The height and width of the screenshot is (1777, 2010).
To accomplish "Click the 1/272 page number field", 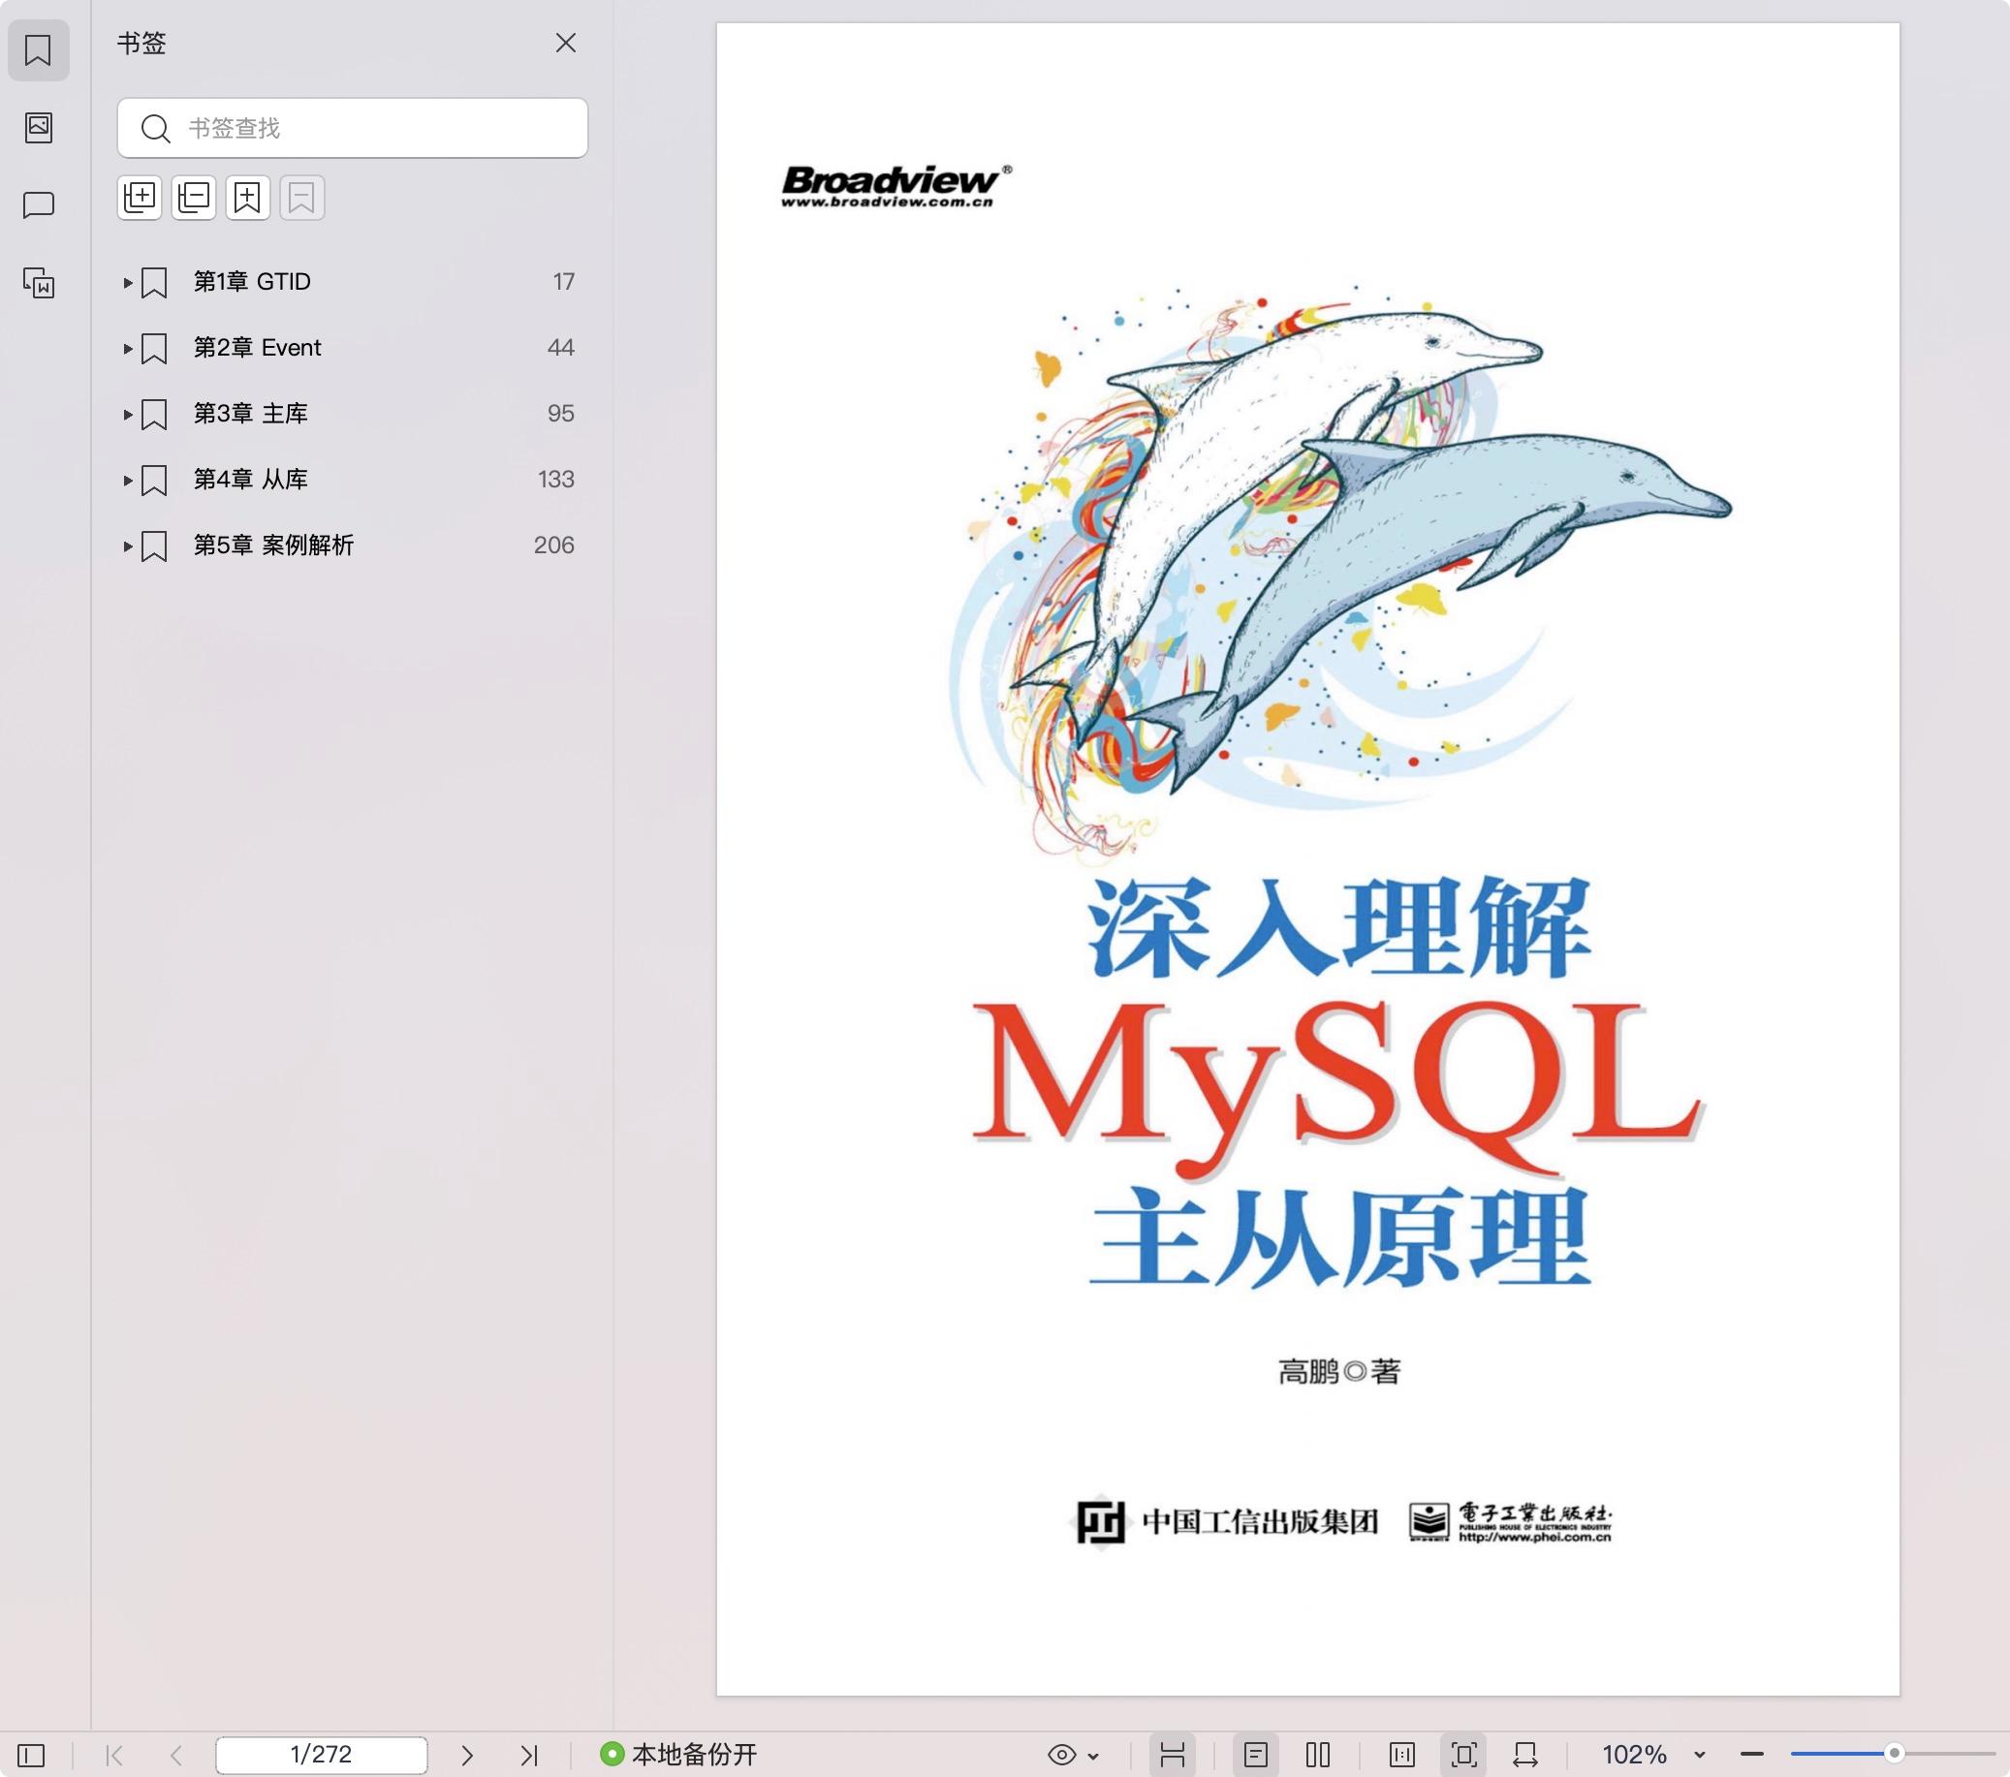I will pos(322,1755).
